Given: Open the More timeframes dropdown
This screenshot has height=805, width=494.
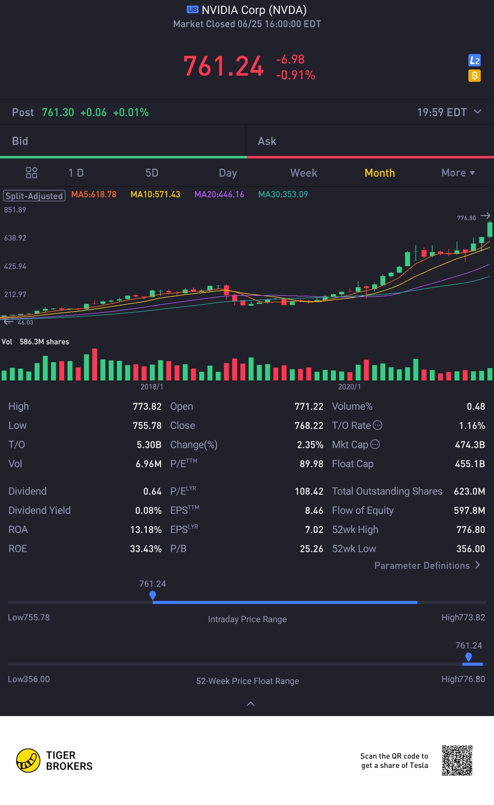Looking at the screenshot, I should [x=458, y=173].
